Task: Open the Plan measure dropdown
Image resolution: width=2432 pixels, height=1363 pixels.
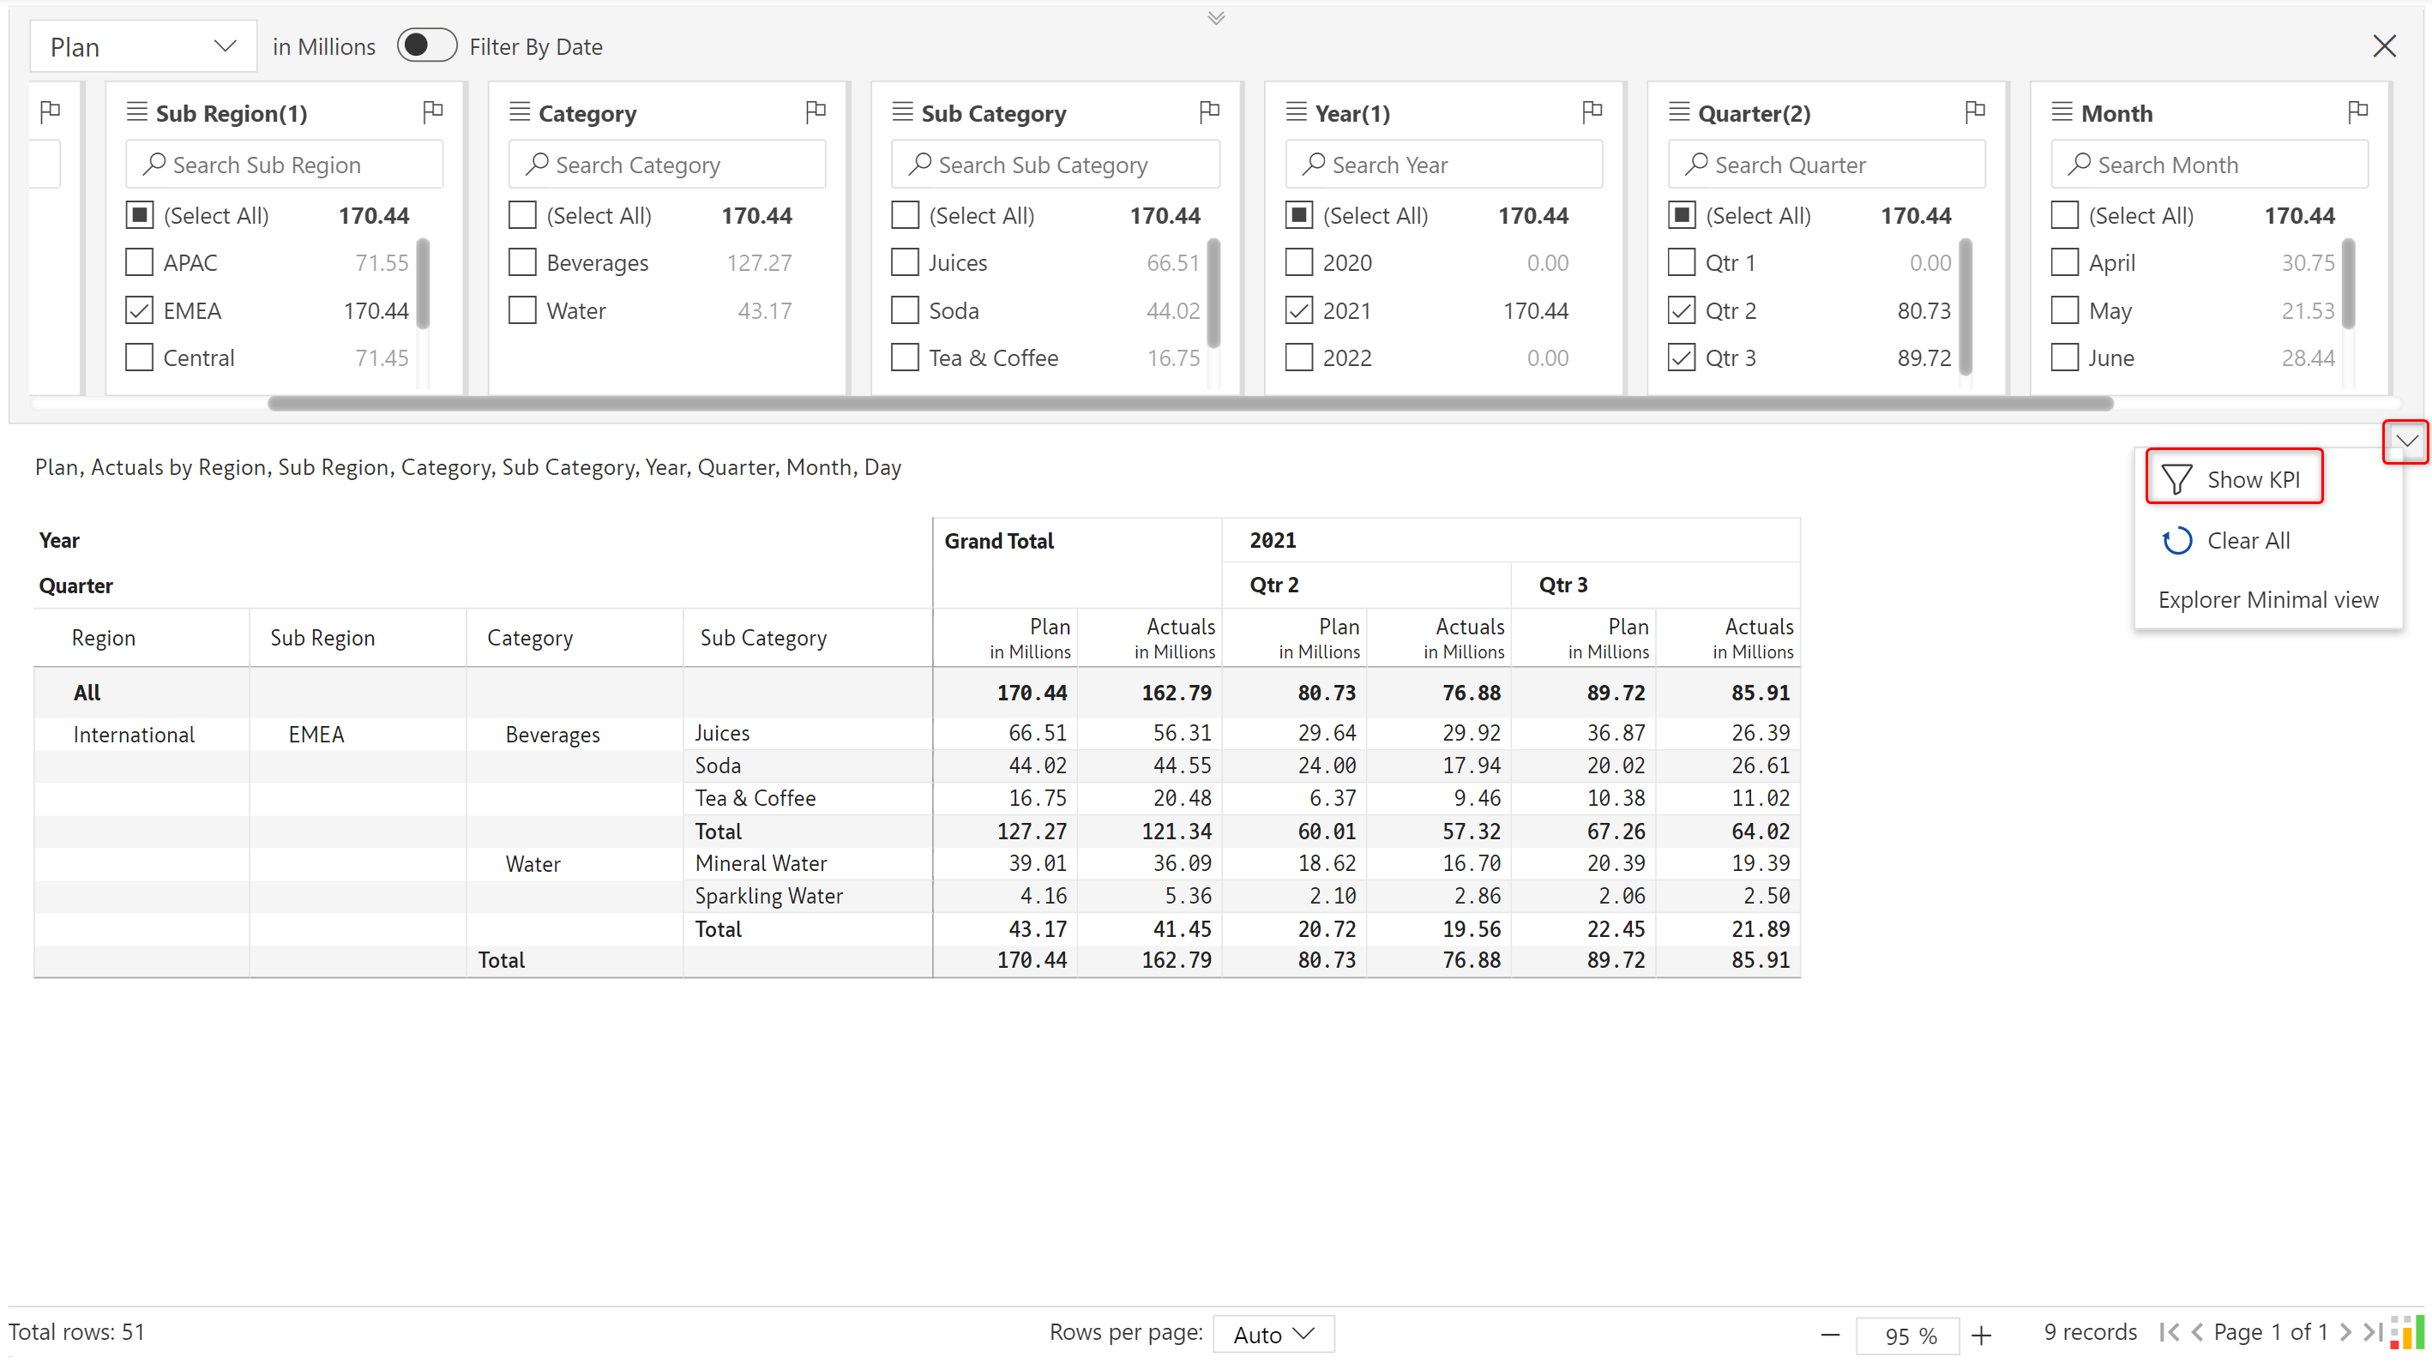Action: point(142,46)
